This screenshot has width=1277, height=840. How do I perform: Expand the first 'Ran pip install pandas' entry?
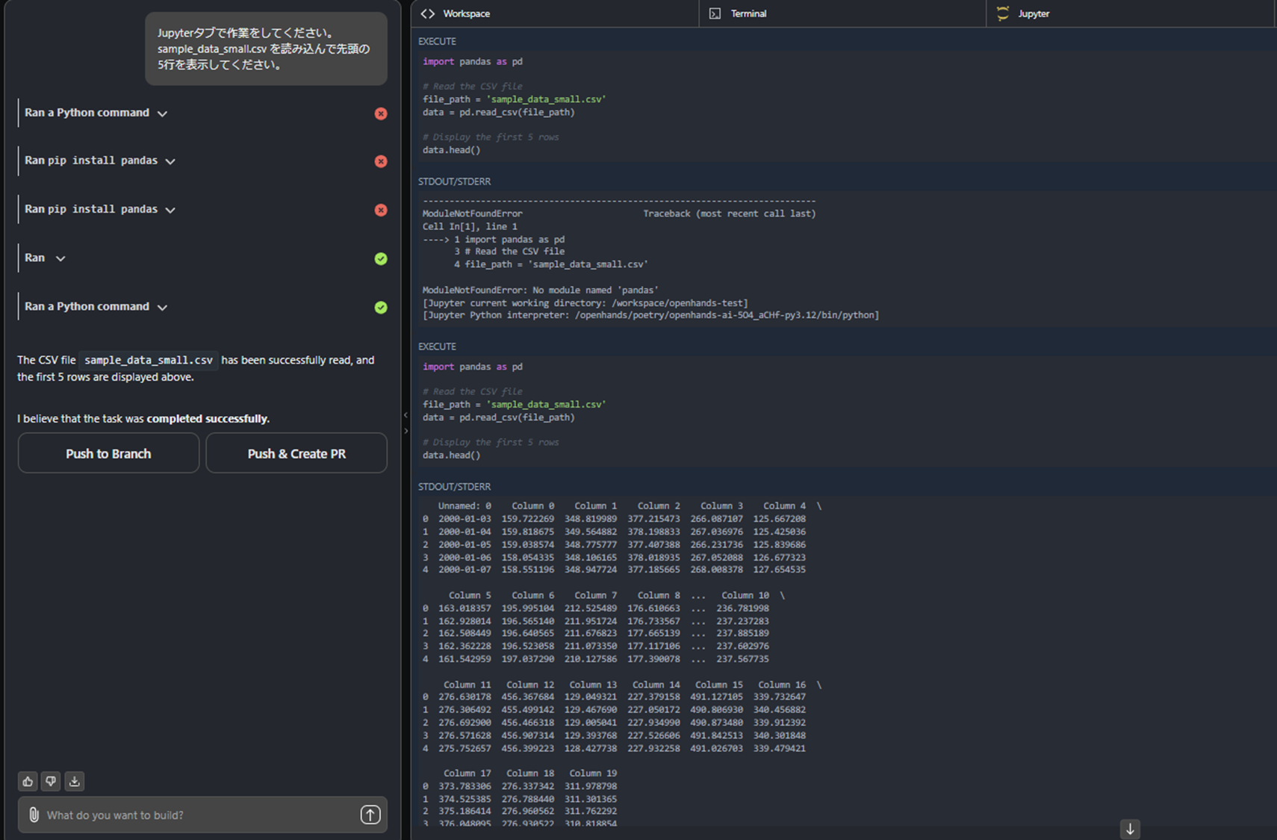(170, 161)
